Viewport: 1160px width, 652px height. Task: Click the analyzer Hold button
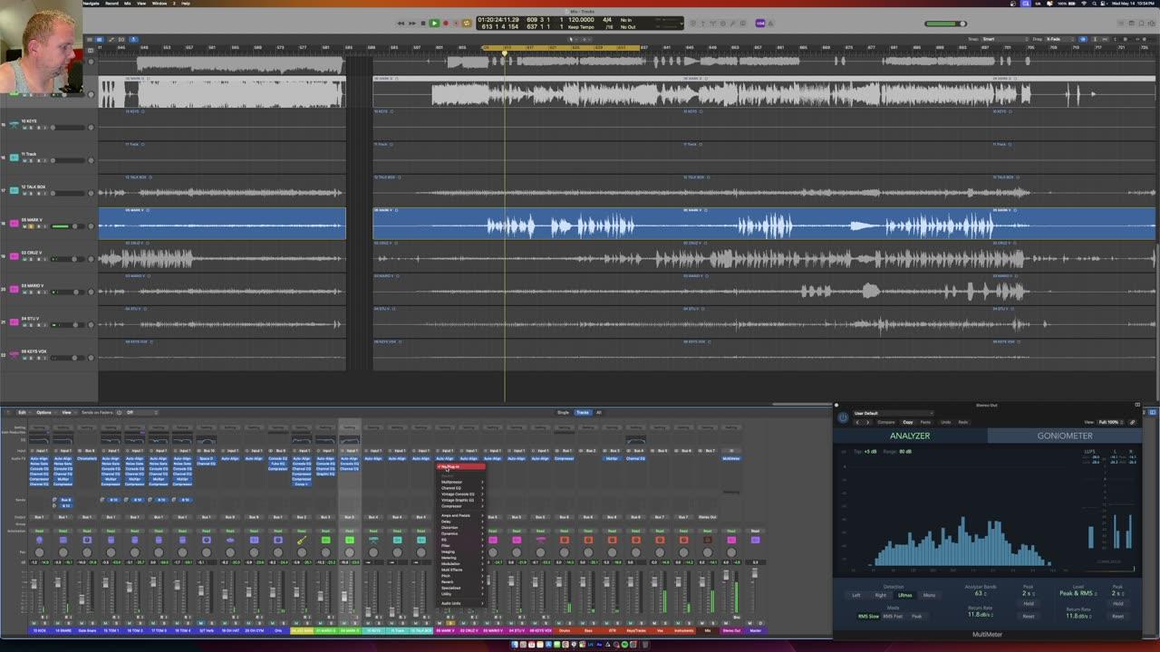1029,603
